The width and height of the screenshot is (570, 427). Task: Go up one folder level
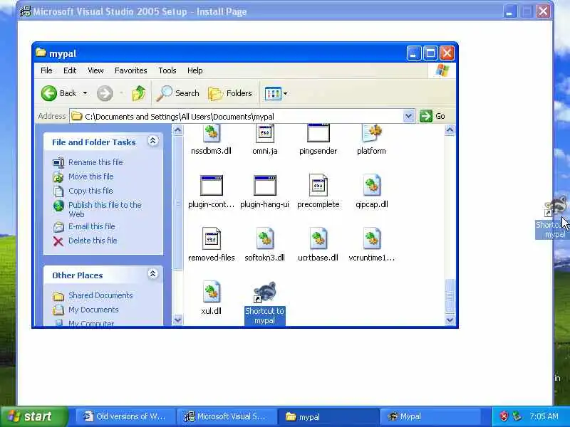point(138,93)
